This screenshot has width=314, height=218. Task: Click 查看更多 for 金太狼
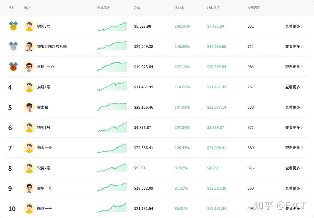coord(294,107)
